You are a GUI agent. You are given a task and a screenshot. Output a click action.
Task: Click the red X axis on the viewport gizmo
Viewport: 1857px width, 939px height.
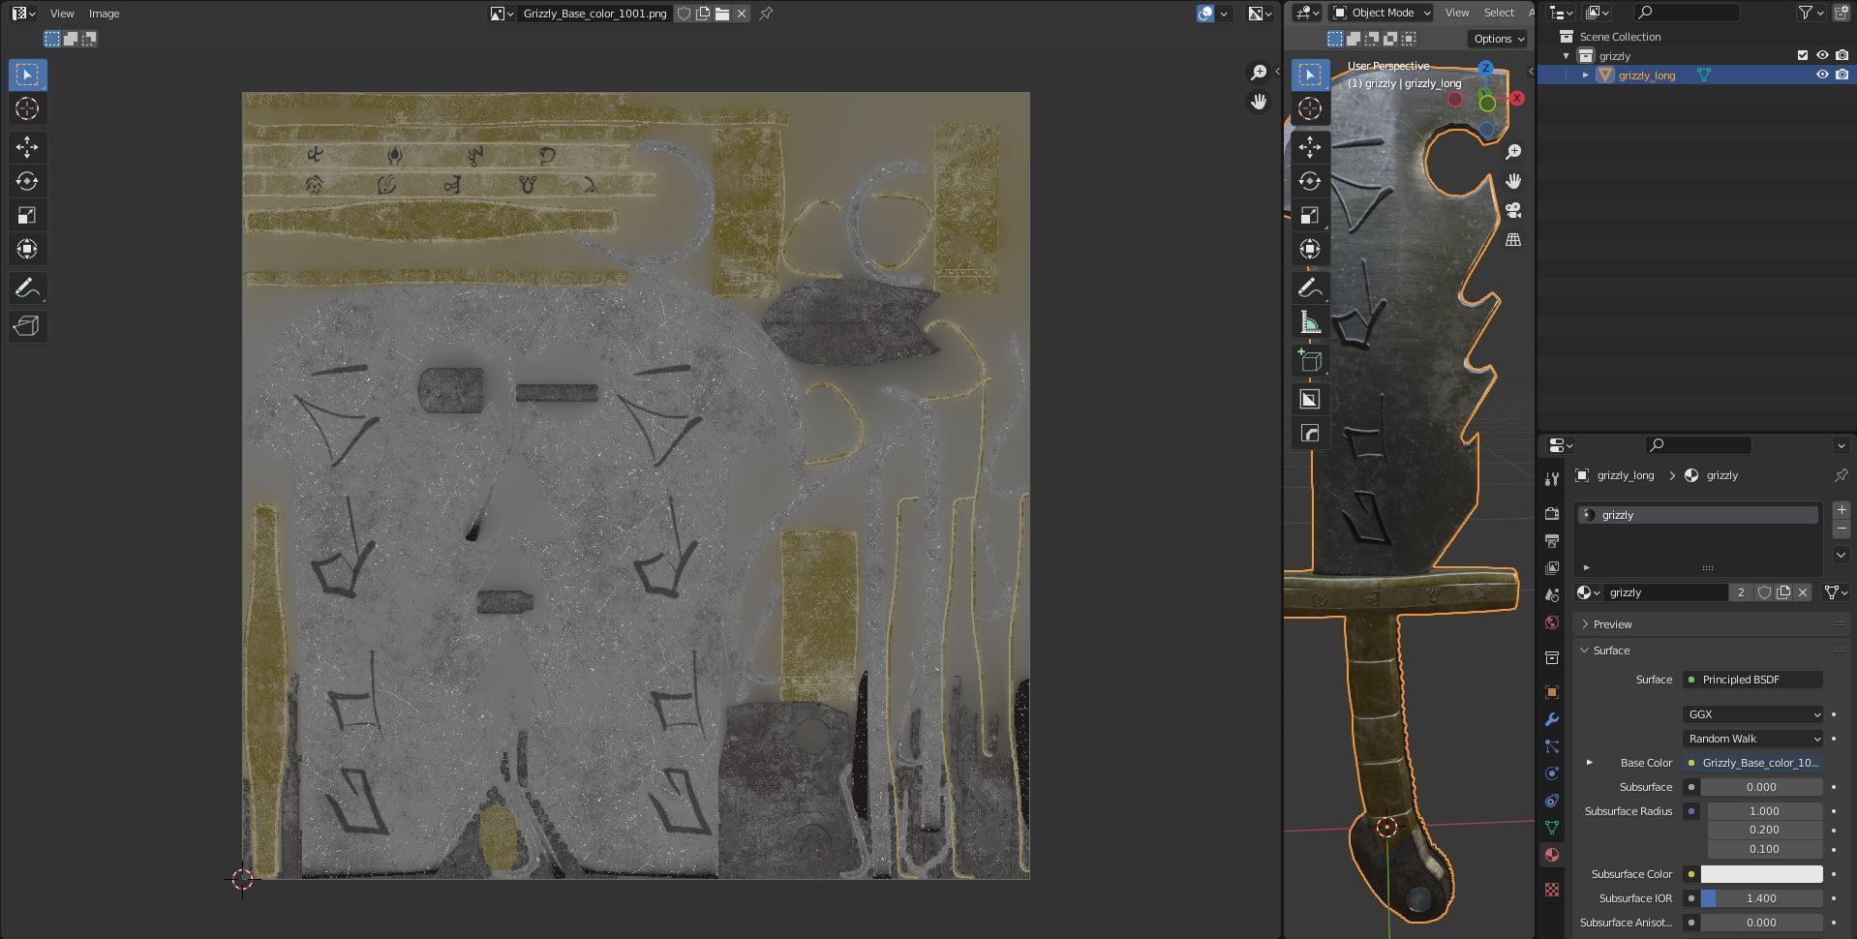click(1517, 99)
